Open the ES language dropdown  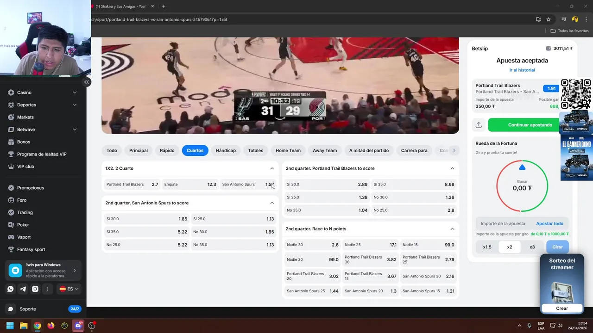(69, 289)
